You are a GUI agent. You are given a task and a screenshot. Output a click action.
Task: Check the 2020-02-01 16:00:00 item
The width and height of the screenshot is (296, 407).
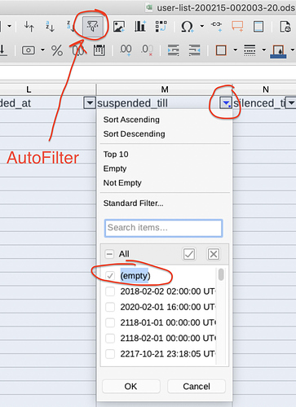coord(110,307)
